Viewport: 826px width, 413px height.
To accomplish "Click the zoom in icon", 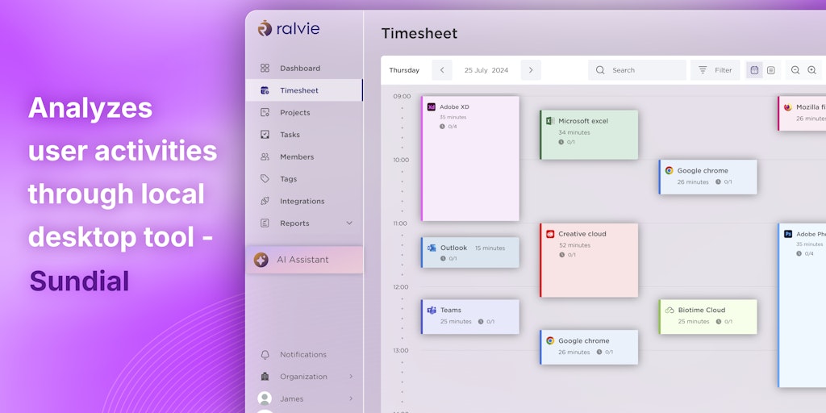I will 811,70.
